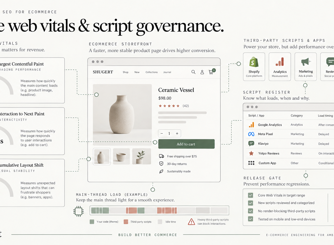Click the green Your code (theme) legend swatch
This screenshot has width=334, height=245.
92,222
